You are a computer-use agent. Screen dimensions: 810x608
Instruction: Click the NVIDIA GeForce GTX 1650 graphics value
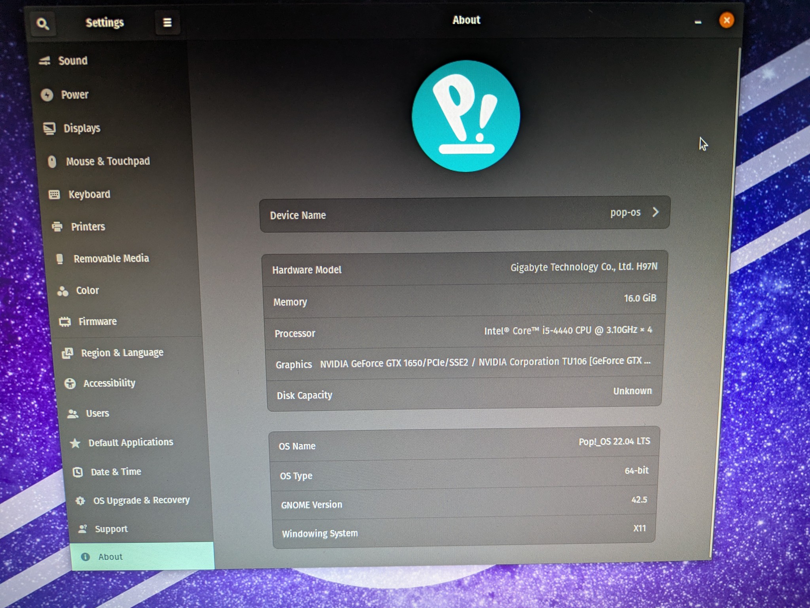[x=485, y=362]
